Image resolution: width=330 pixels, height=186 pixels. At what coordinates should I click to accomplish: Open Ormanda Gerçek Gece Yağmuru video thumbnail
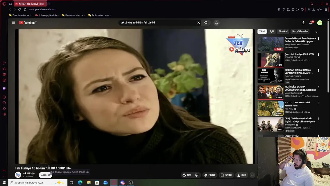(270, 44)
